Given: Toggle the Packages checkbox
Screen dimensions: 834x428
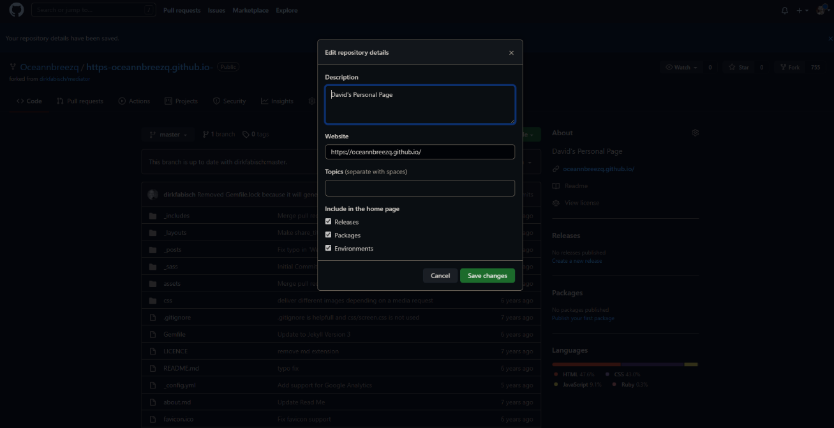Looking at the screenshot, I should click(329, 235).
